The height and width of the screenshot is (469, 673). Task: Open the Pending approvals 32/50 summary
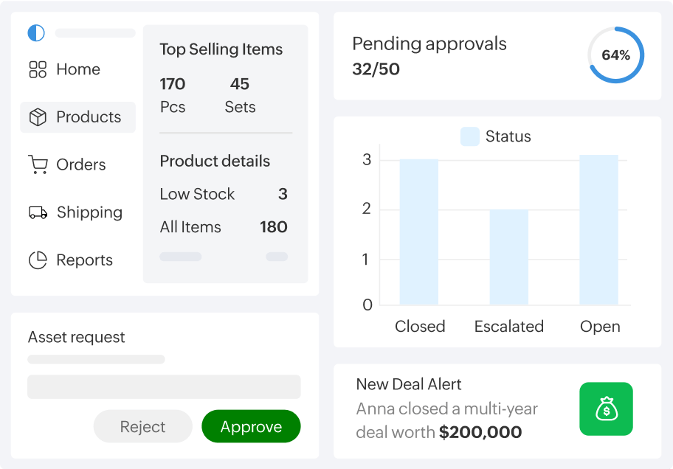[429, 54]
